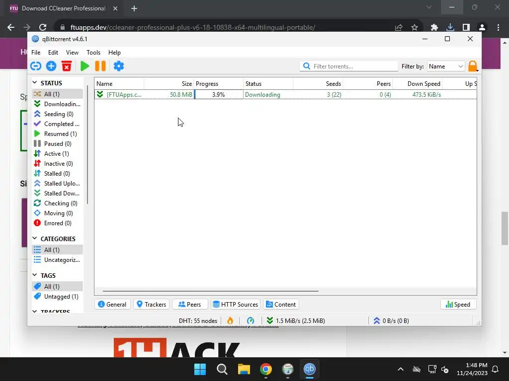Select the Errored (0) filter
Image resolution: width=509 pixels, height=381 pixels.
(x=58, y=223)
